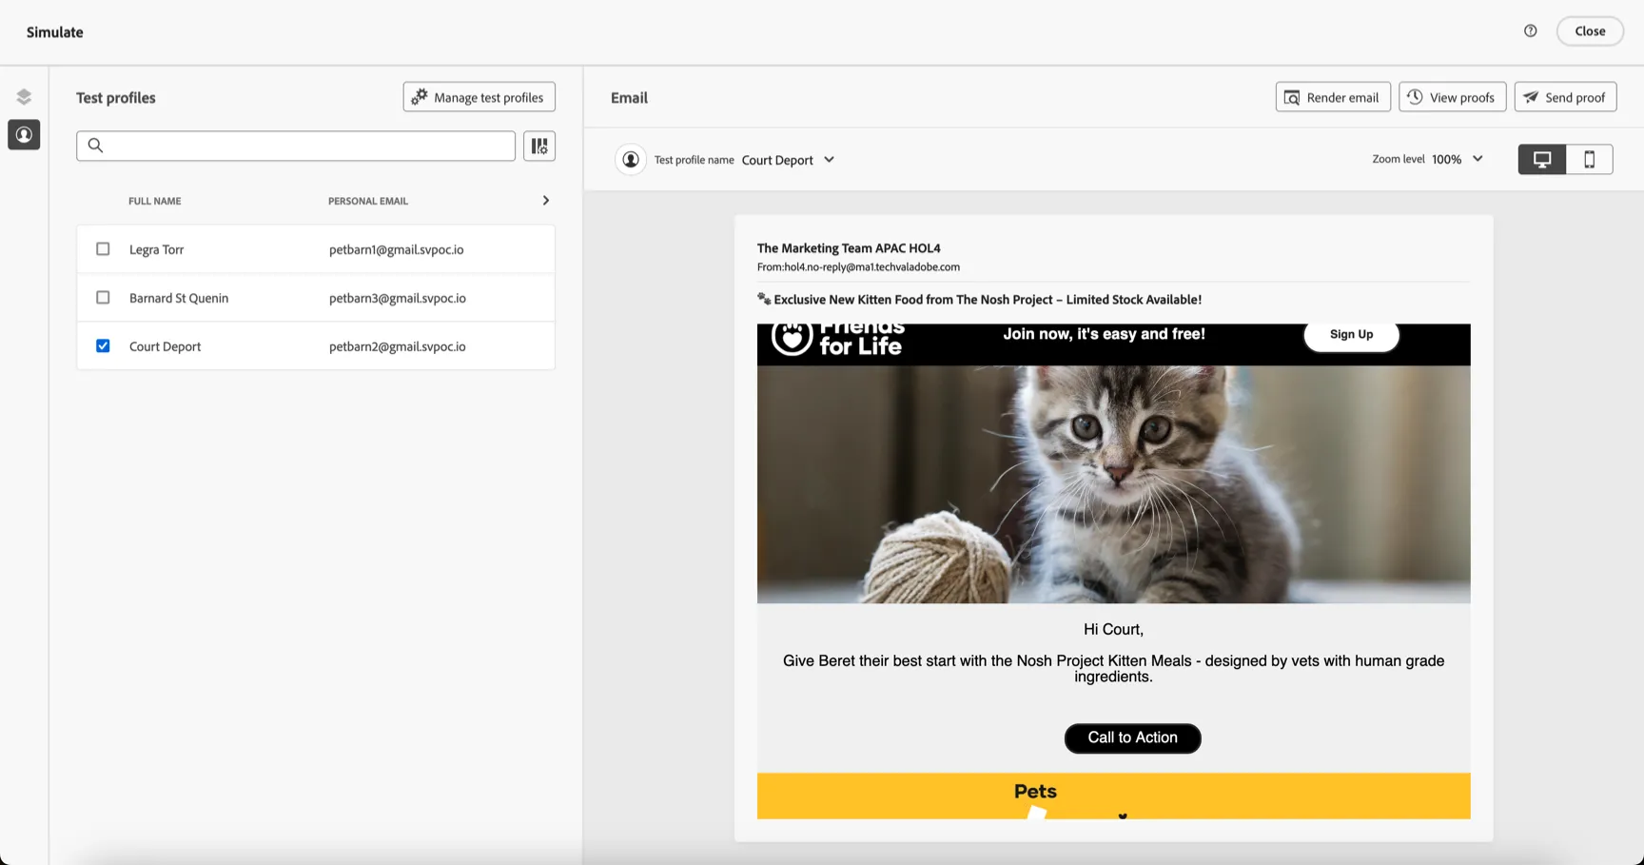This screenshot has width=1644, height=865.
Task: Click the Friends for Life logo
Action: pos(837,341)
